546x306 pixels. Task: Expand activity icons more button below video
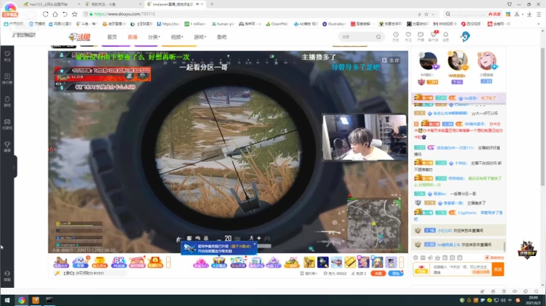pos(168,262)
